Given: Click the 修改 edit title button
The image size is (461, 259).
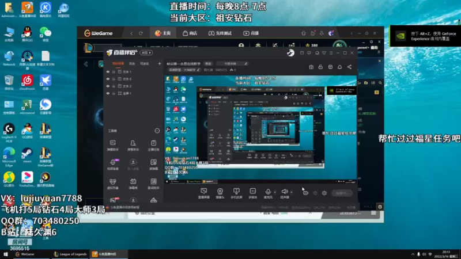Looking at the screenshot, I should click(208, 63).
